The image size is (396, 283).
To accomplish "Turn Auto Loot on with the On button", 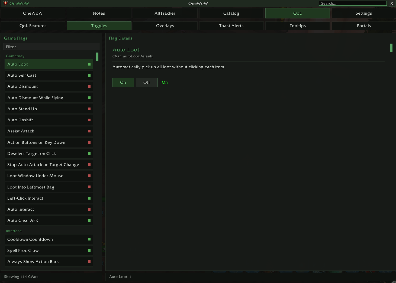I will pos(123,82).
